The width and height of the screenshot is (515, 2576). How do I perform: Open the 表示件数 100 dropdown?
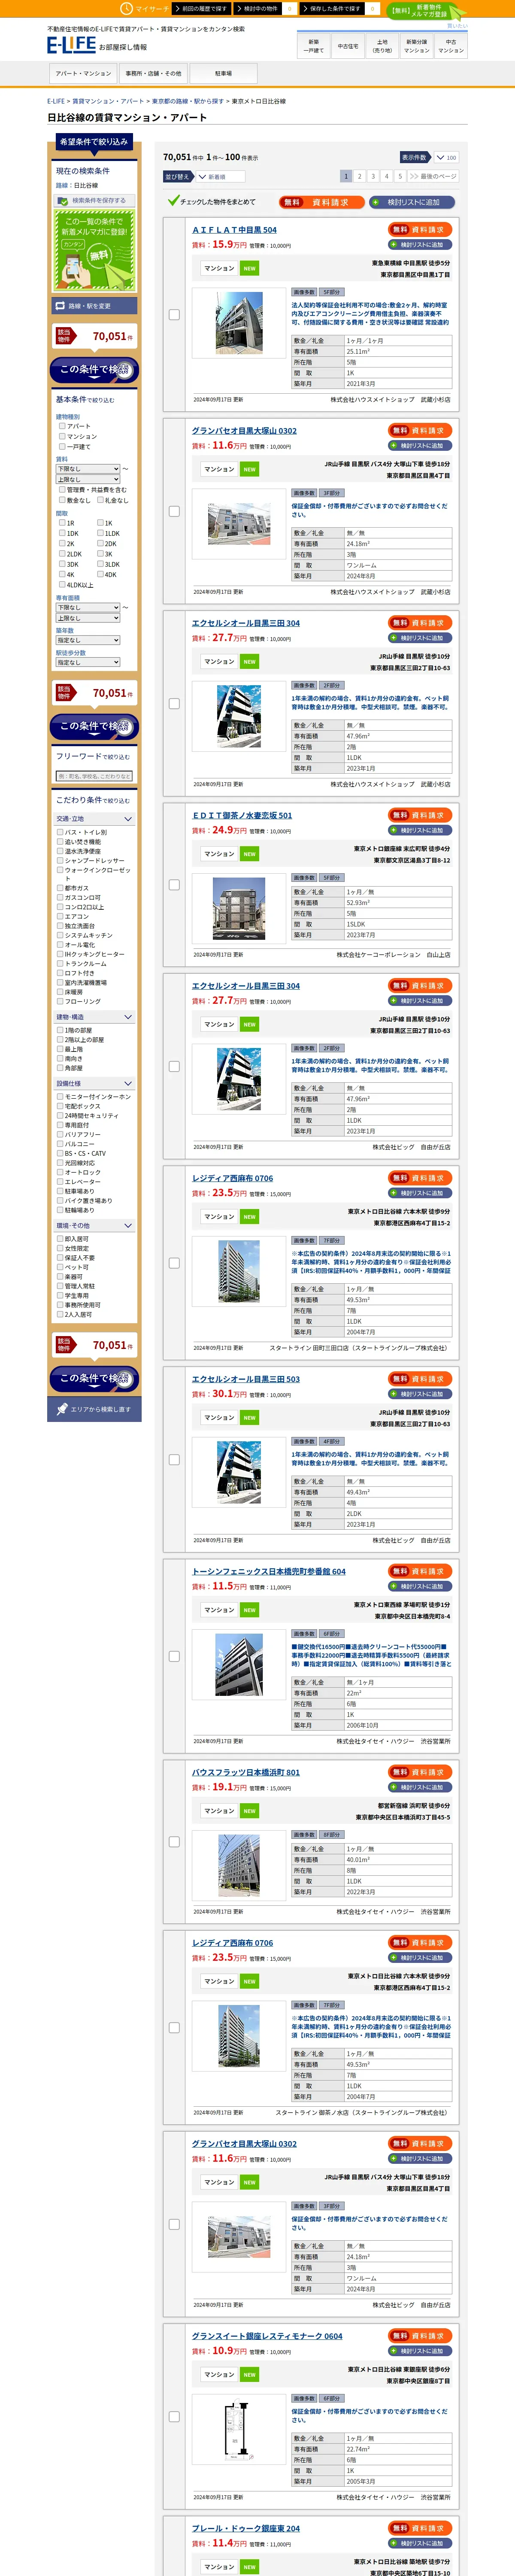click(x=445, y=157)
